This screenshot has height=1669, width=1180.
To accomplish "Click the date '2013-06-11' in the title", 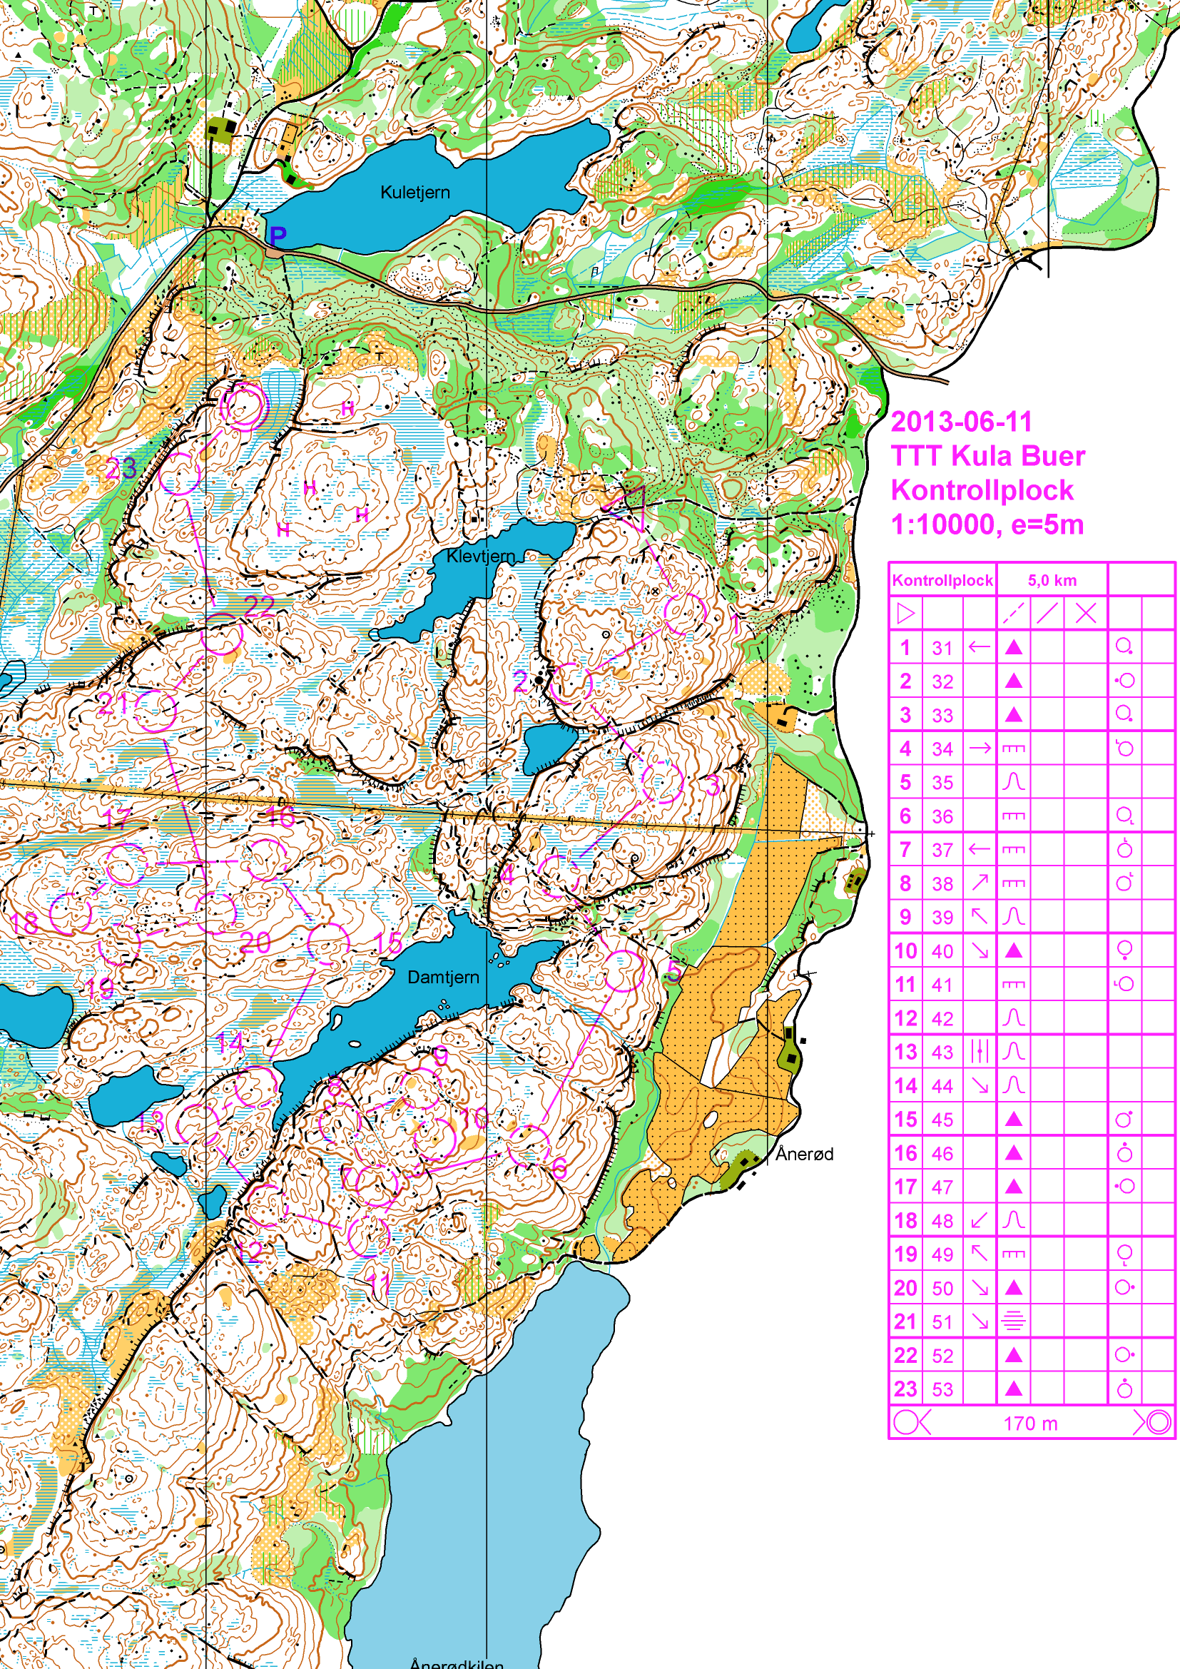I will (x=961, y=422).
